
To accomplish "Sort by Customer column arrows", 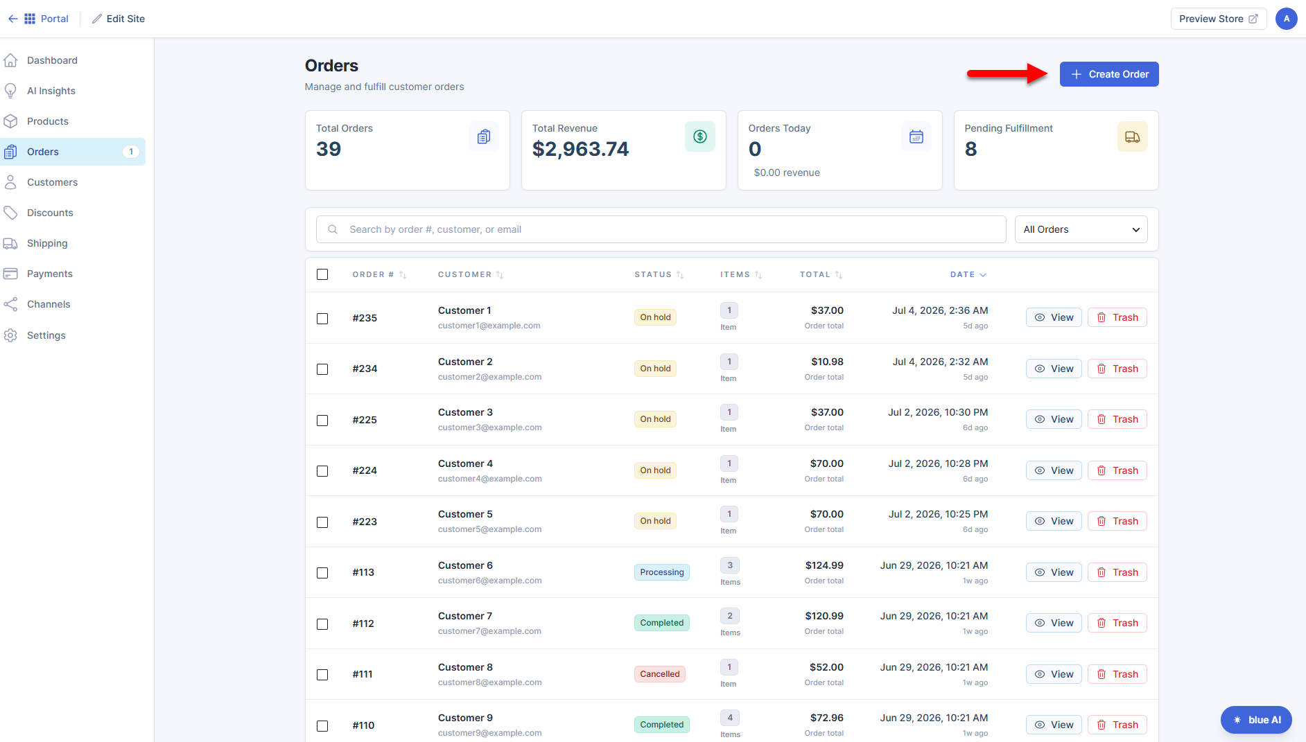I will (500, 275).
